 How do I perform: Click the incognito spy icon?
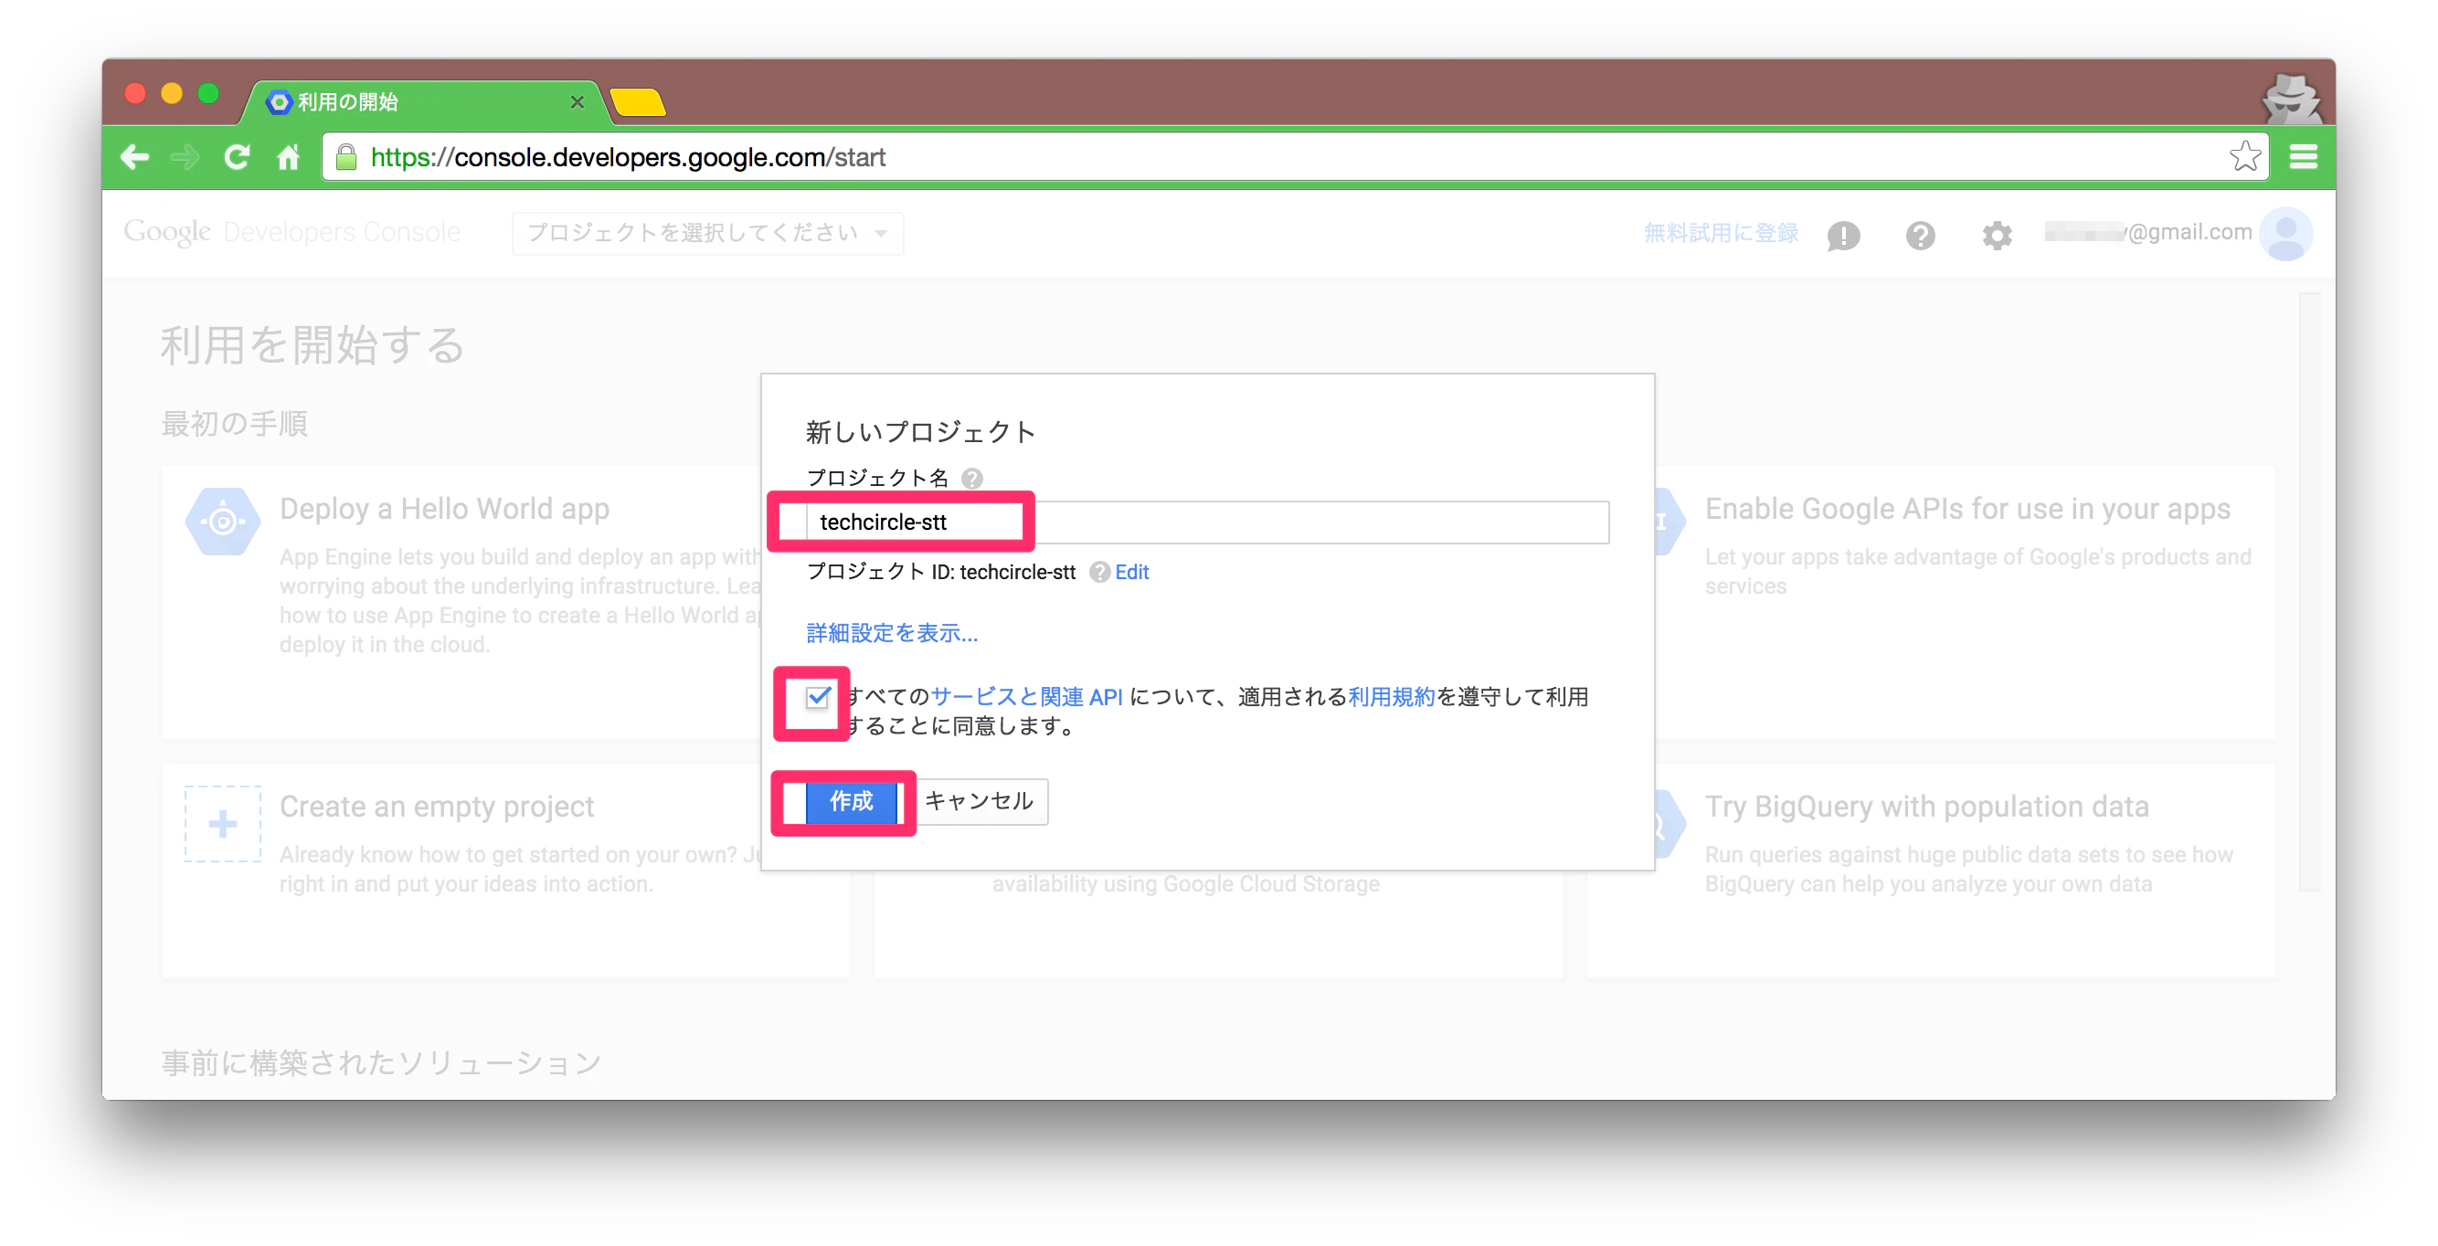click(2290, 100)
